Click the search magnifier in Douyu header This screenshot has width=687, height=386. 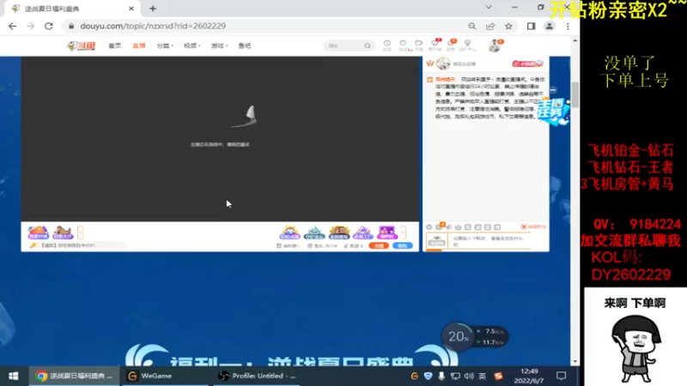pos(368,45)
